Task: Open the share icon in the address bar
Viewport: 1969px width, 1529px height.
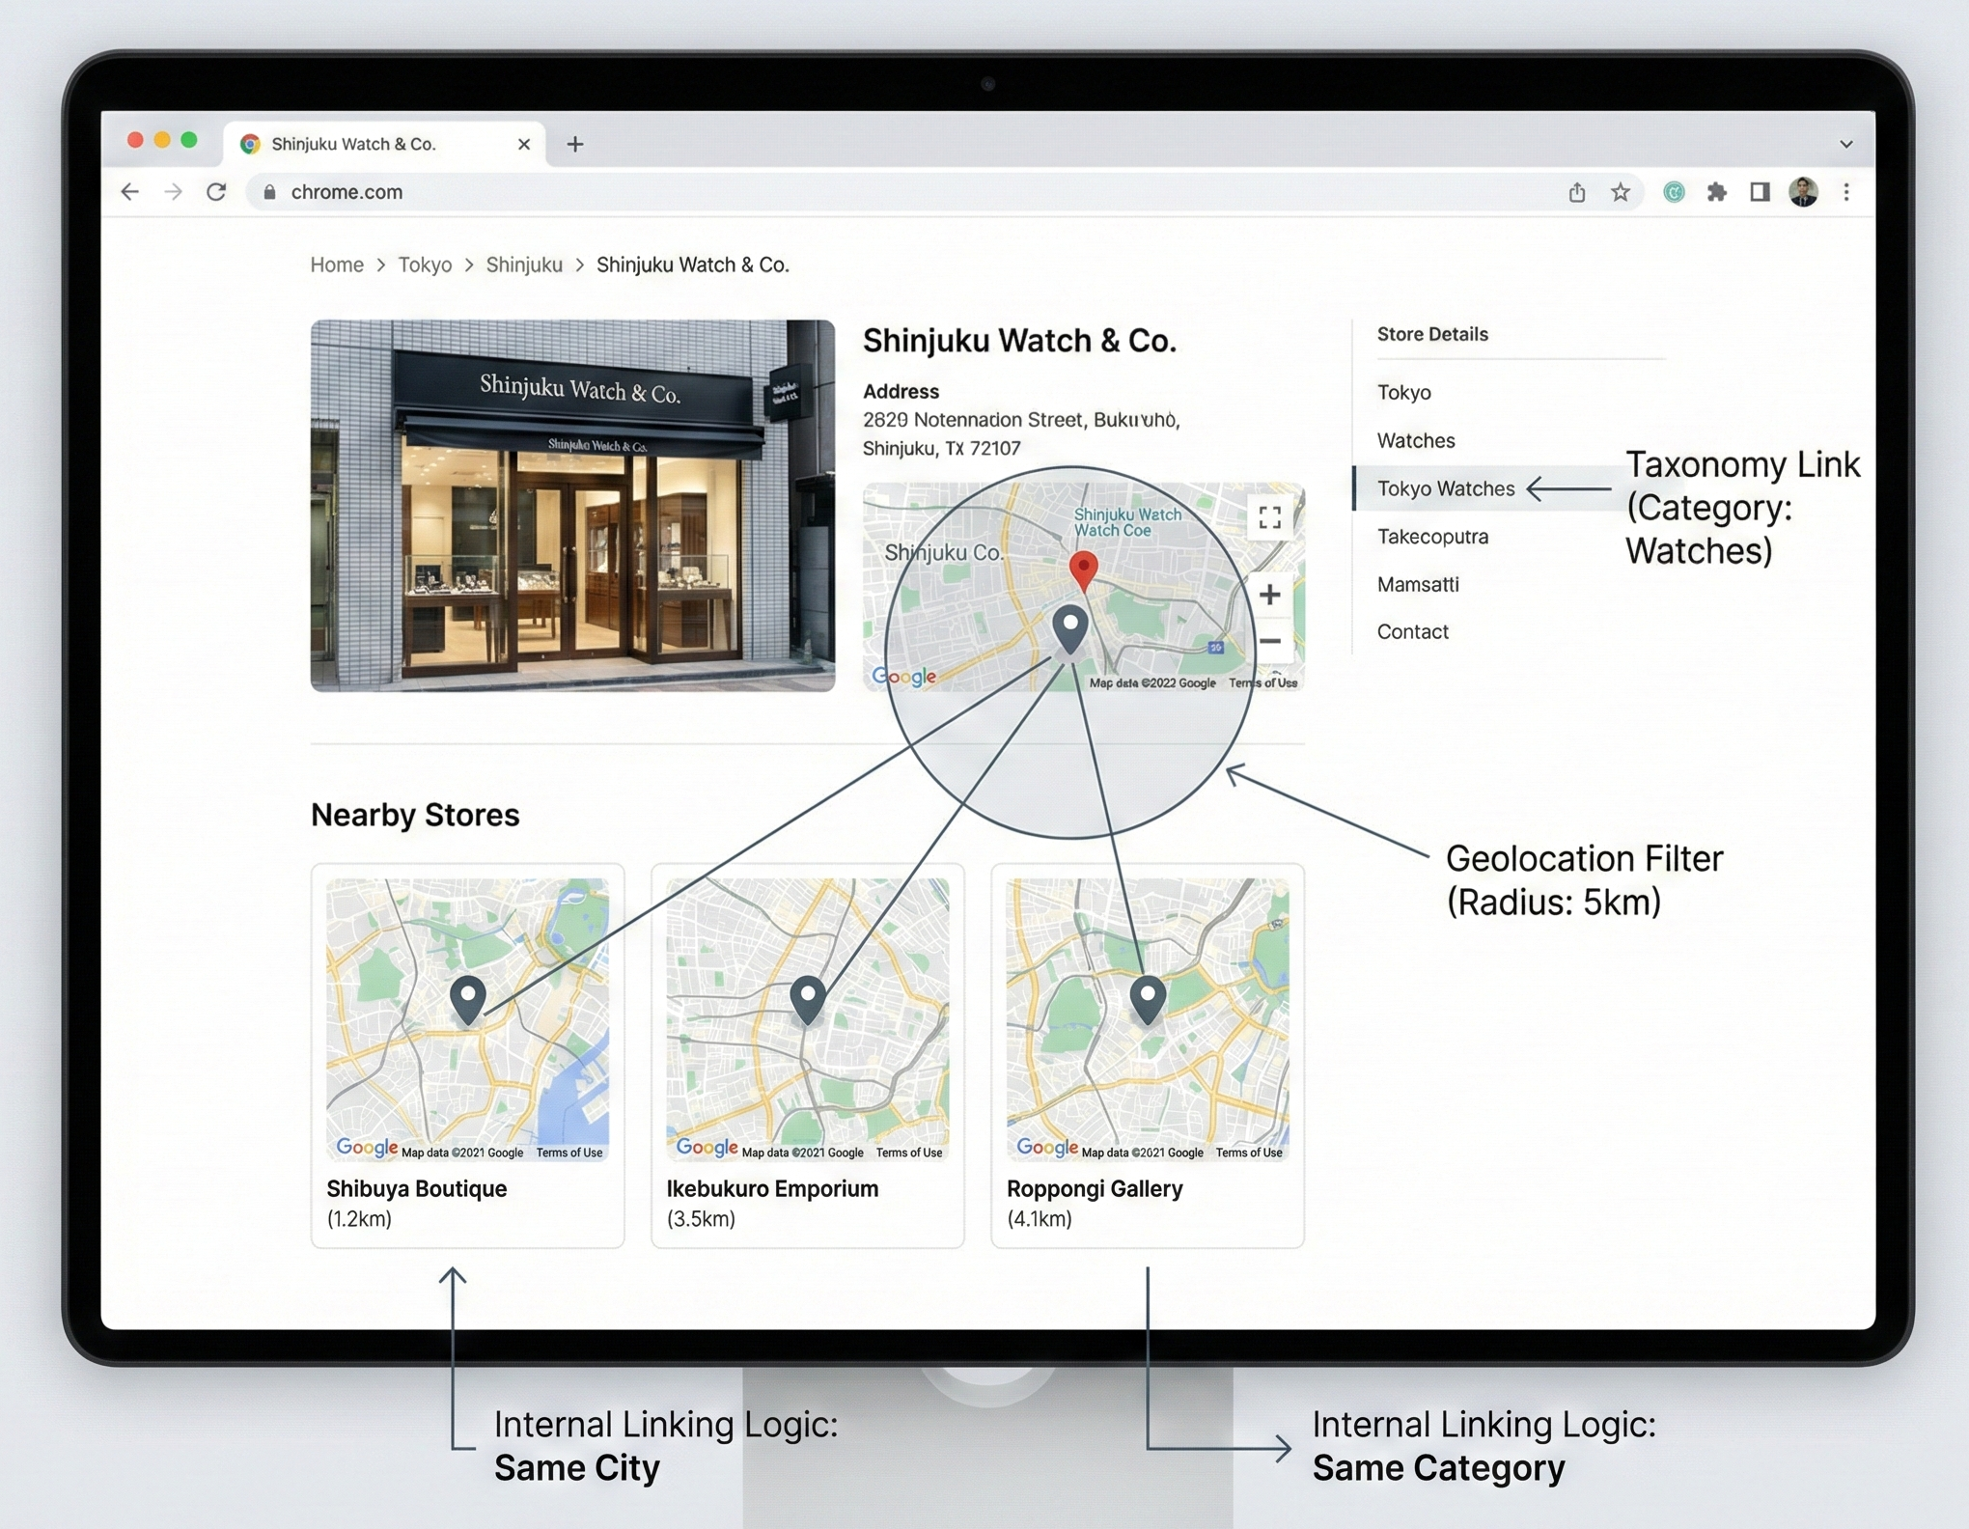Action: pos(1577,192)
